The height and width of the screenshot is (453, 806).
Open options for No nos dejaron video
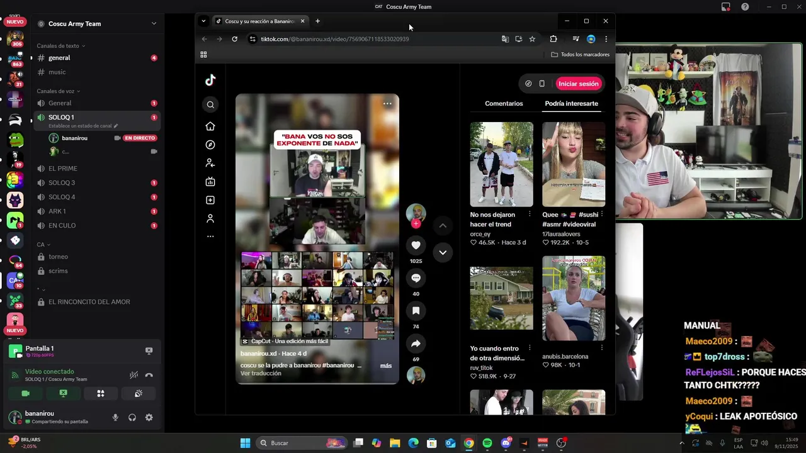click(530, 215)
